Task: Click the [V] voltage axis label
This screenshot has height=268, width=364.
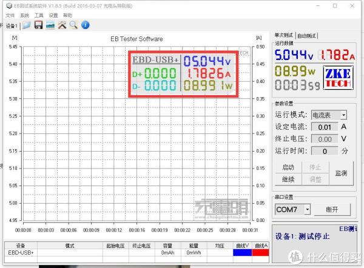Action: pyautogui.click(x=15, y=38)
